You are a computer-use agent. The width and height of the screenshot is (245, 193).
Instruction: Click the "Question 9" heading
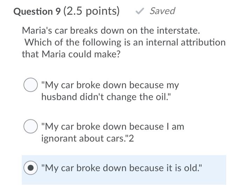point(37,12)
